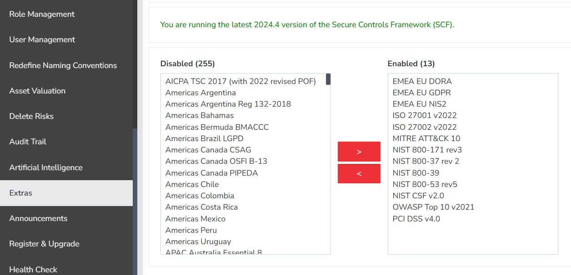Image resolution: width=571 pixels, height=275 pixels.
Task: Select EMEA EU GDPR in the Enabled list
Action: (x=421, y=92)
